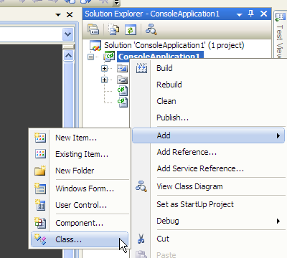Select the first C# file icon

pos(123,91)
